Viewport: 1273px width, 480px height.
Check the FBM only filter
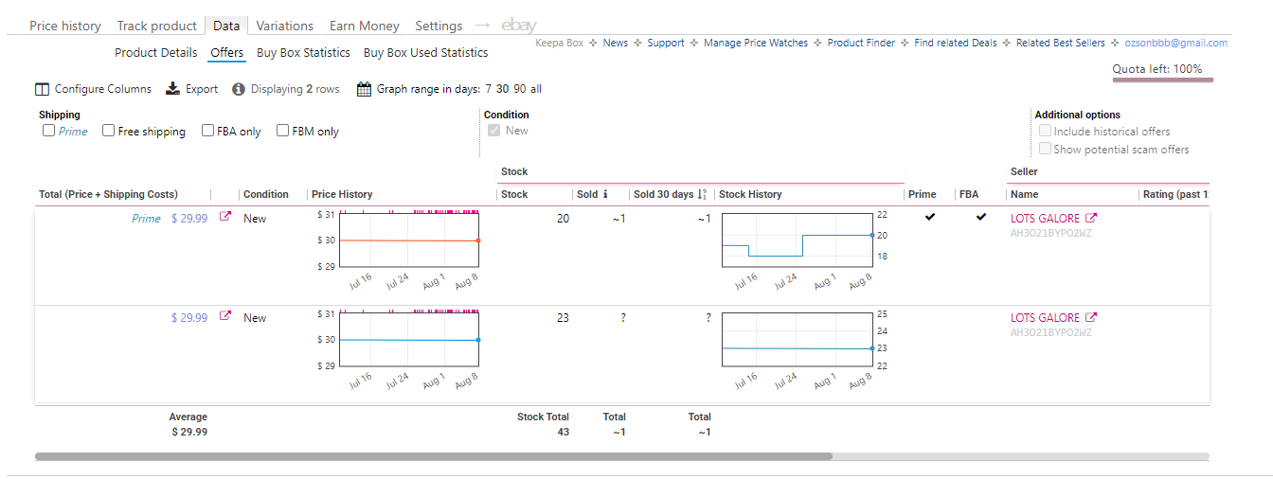pyautogui.click(x=282, y=131)
